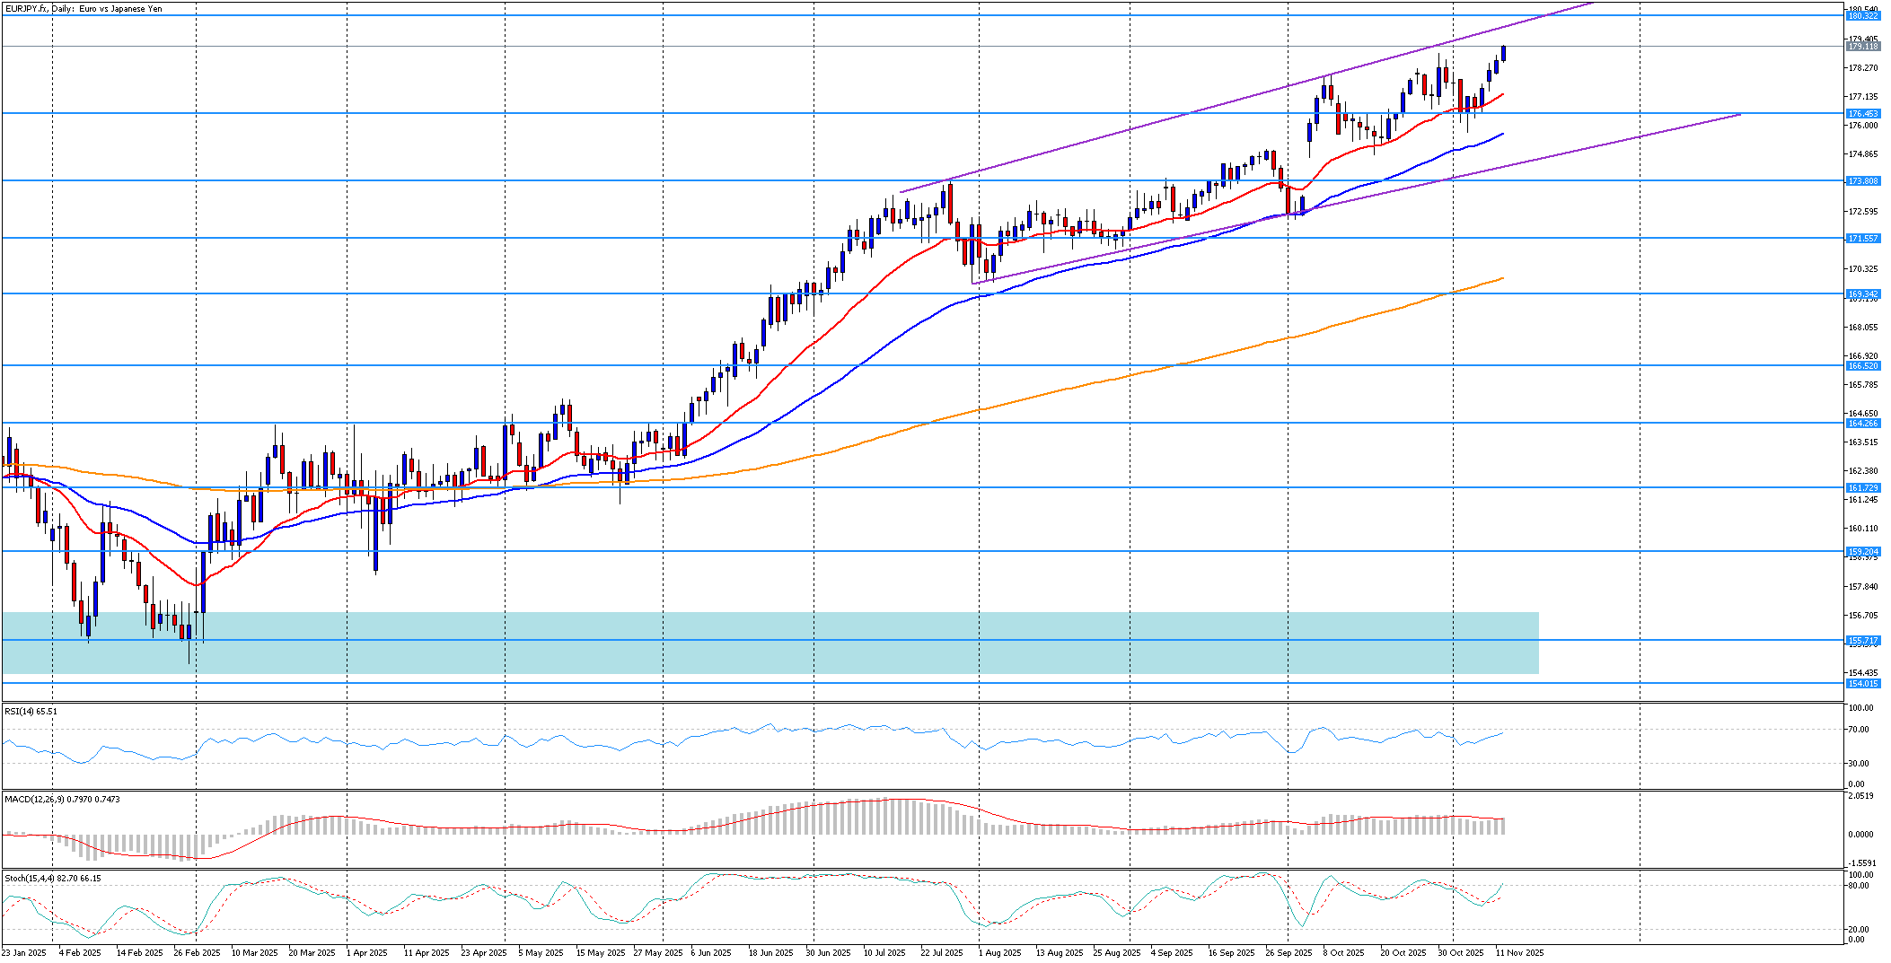Select the 8 Oct 2025 date label
This screenshot has height=963, width=1891.
[x=1343, y=953]
